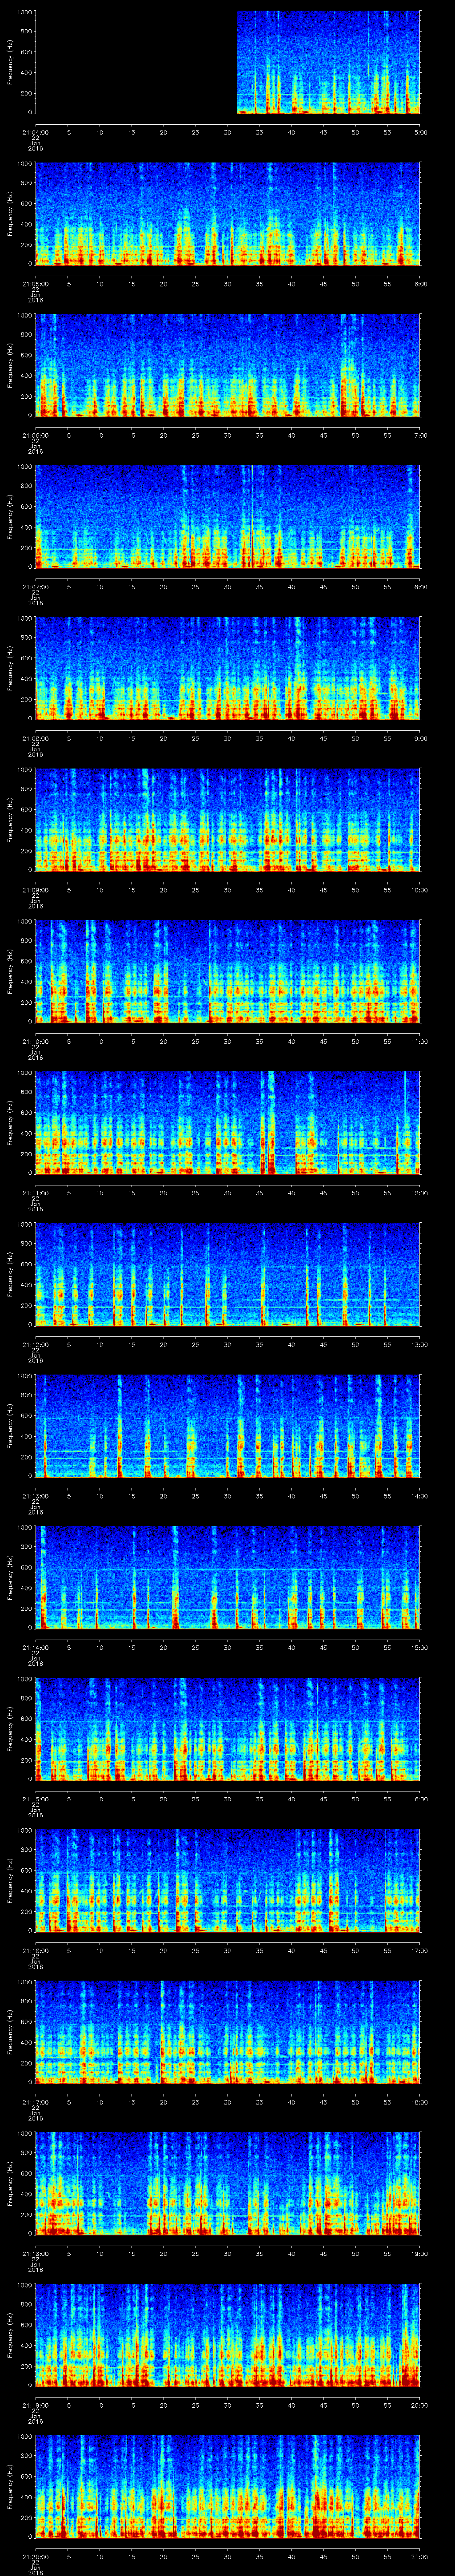
Task: Click the 21:10:00 time axis label
Action: coord(35,1042)
